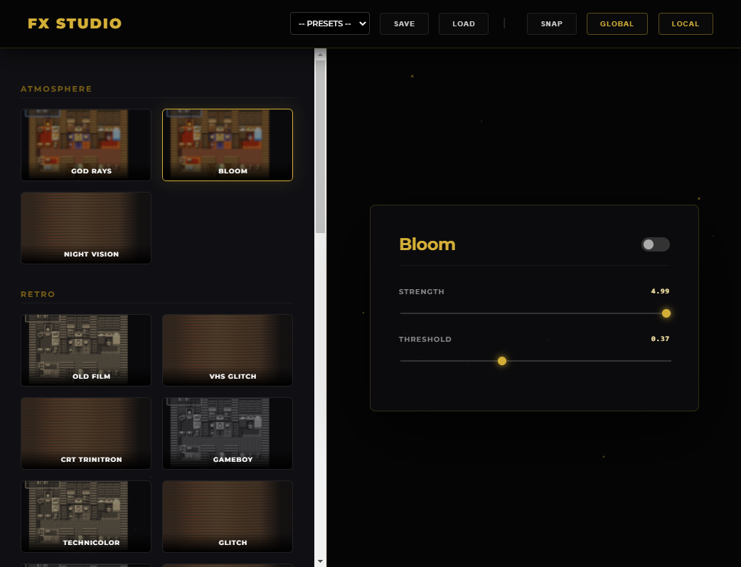The image size is (741, 567).
Task: Click the effects list scrollbar thumb
Action: pyautogui.click(x=321, y=146)
